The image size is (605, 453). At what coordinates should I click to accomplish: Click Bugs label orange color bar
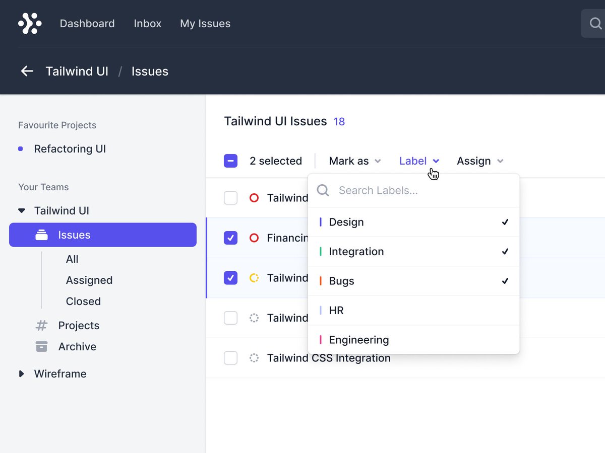pyautogui.click(x=321, y=281)
